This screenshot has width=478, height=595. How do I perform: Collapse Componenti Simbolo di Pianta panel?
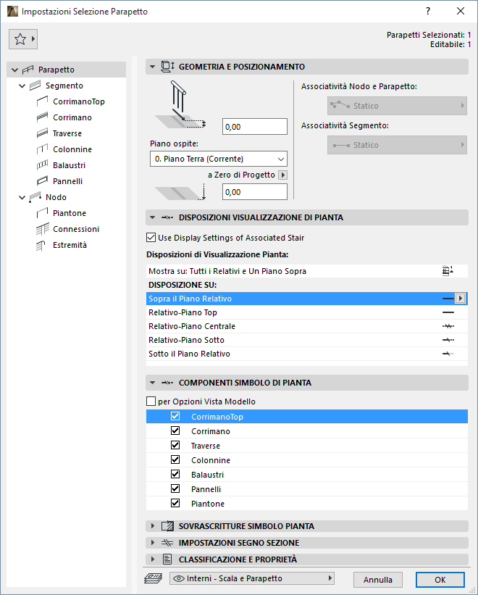152,383
